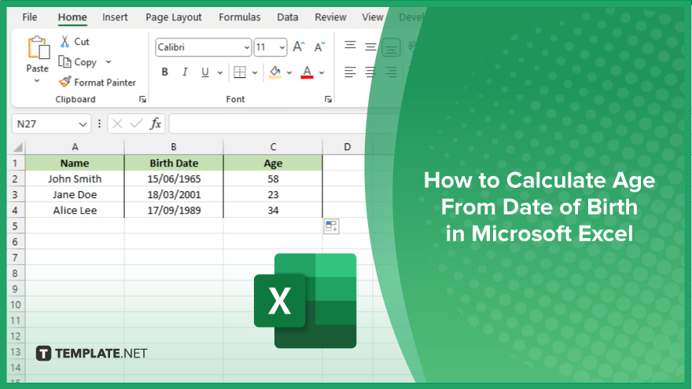Open the Calibri font name dropdown
The height and width of the screenshot is (389, 692).
click(246, 47)
